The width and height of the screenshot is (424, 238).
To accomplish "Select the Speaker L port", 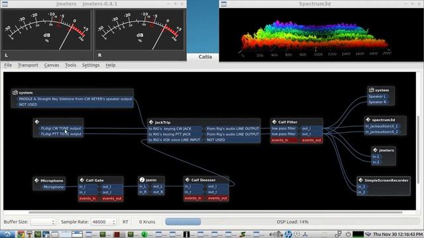I will 378,97.
